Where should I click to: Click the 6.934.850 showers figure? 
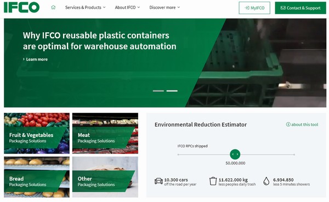pyautogui.click(x=283, y=180)
